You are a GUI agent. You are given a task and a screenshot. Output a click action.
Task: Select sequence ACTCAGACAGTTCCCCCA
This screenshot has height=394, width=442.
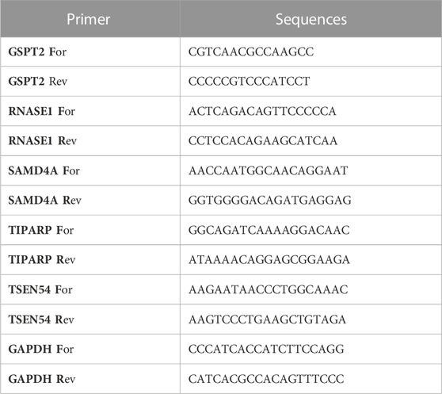coord(262,111)
